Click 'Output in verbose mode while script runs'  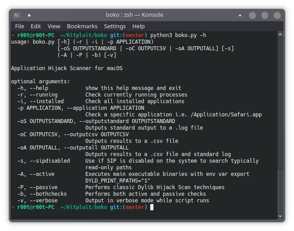tap(147, 201)
